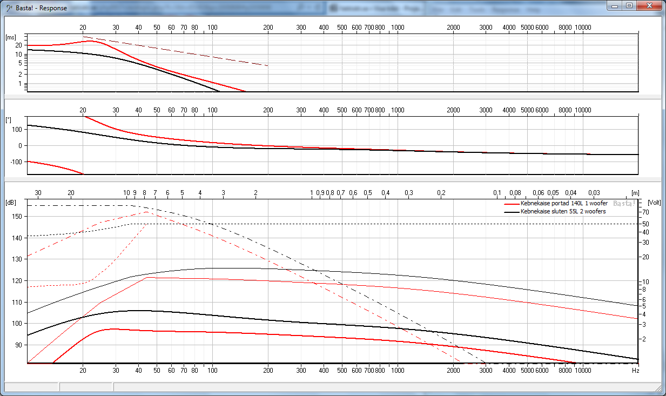Screen dimensions: 666x396
Task: Click the [ms] unit label of the delay plot
Action: tap(11, 37)
